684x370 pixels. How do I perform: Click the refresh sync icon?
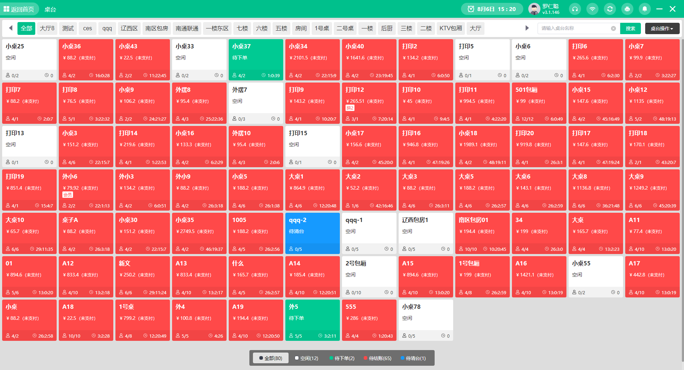pos(610,9)
